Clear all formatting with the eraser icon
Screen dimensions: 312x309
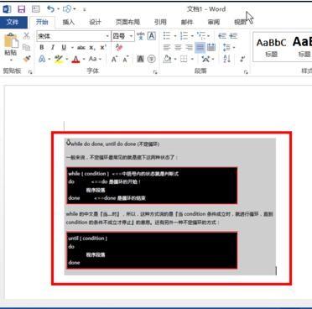tap(119, 48)
